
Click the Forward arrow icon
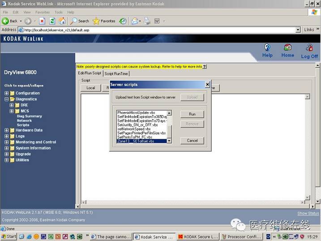(x=28, y=21)
